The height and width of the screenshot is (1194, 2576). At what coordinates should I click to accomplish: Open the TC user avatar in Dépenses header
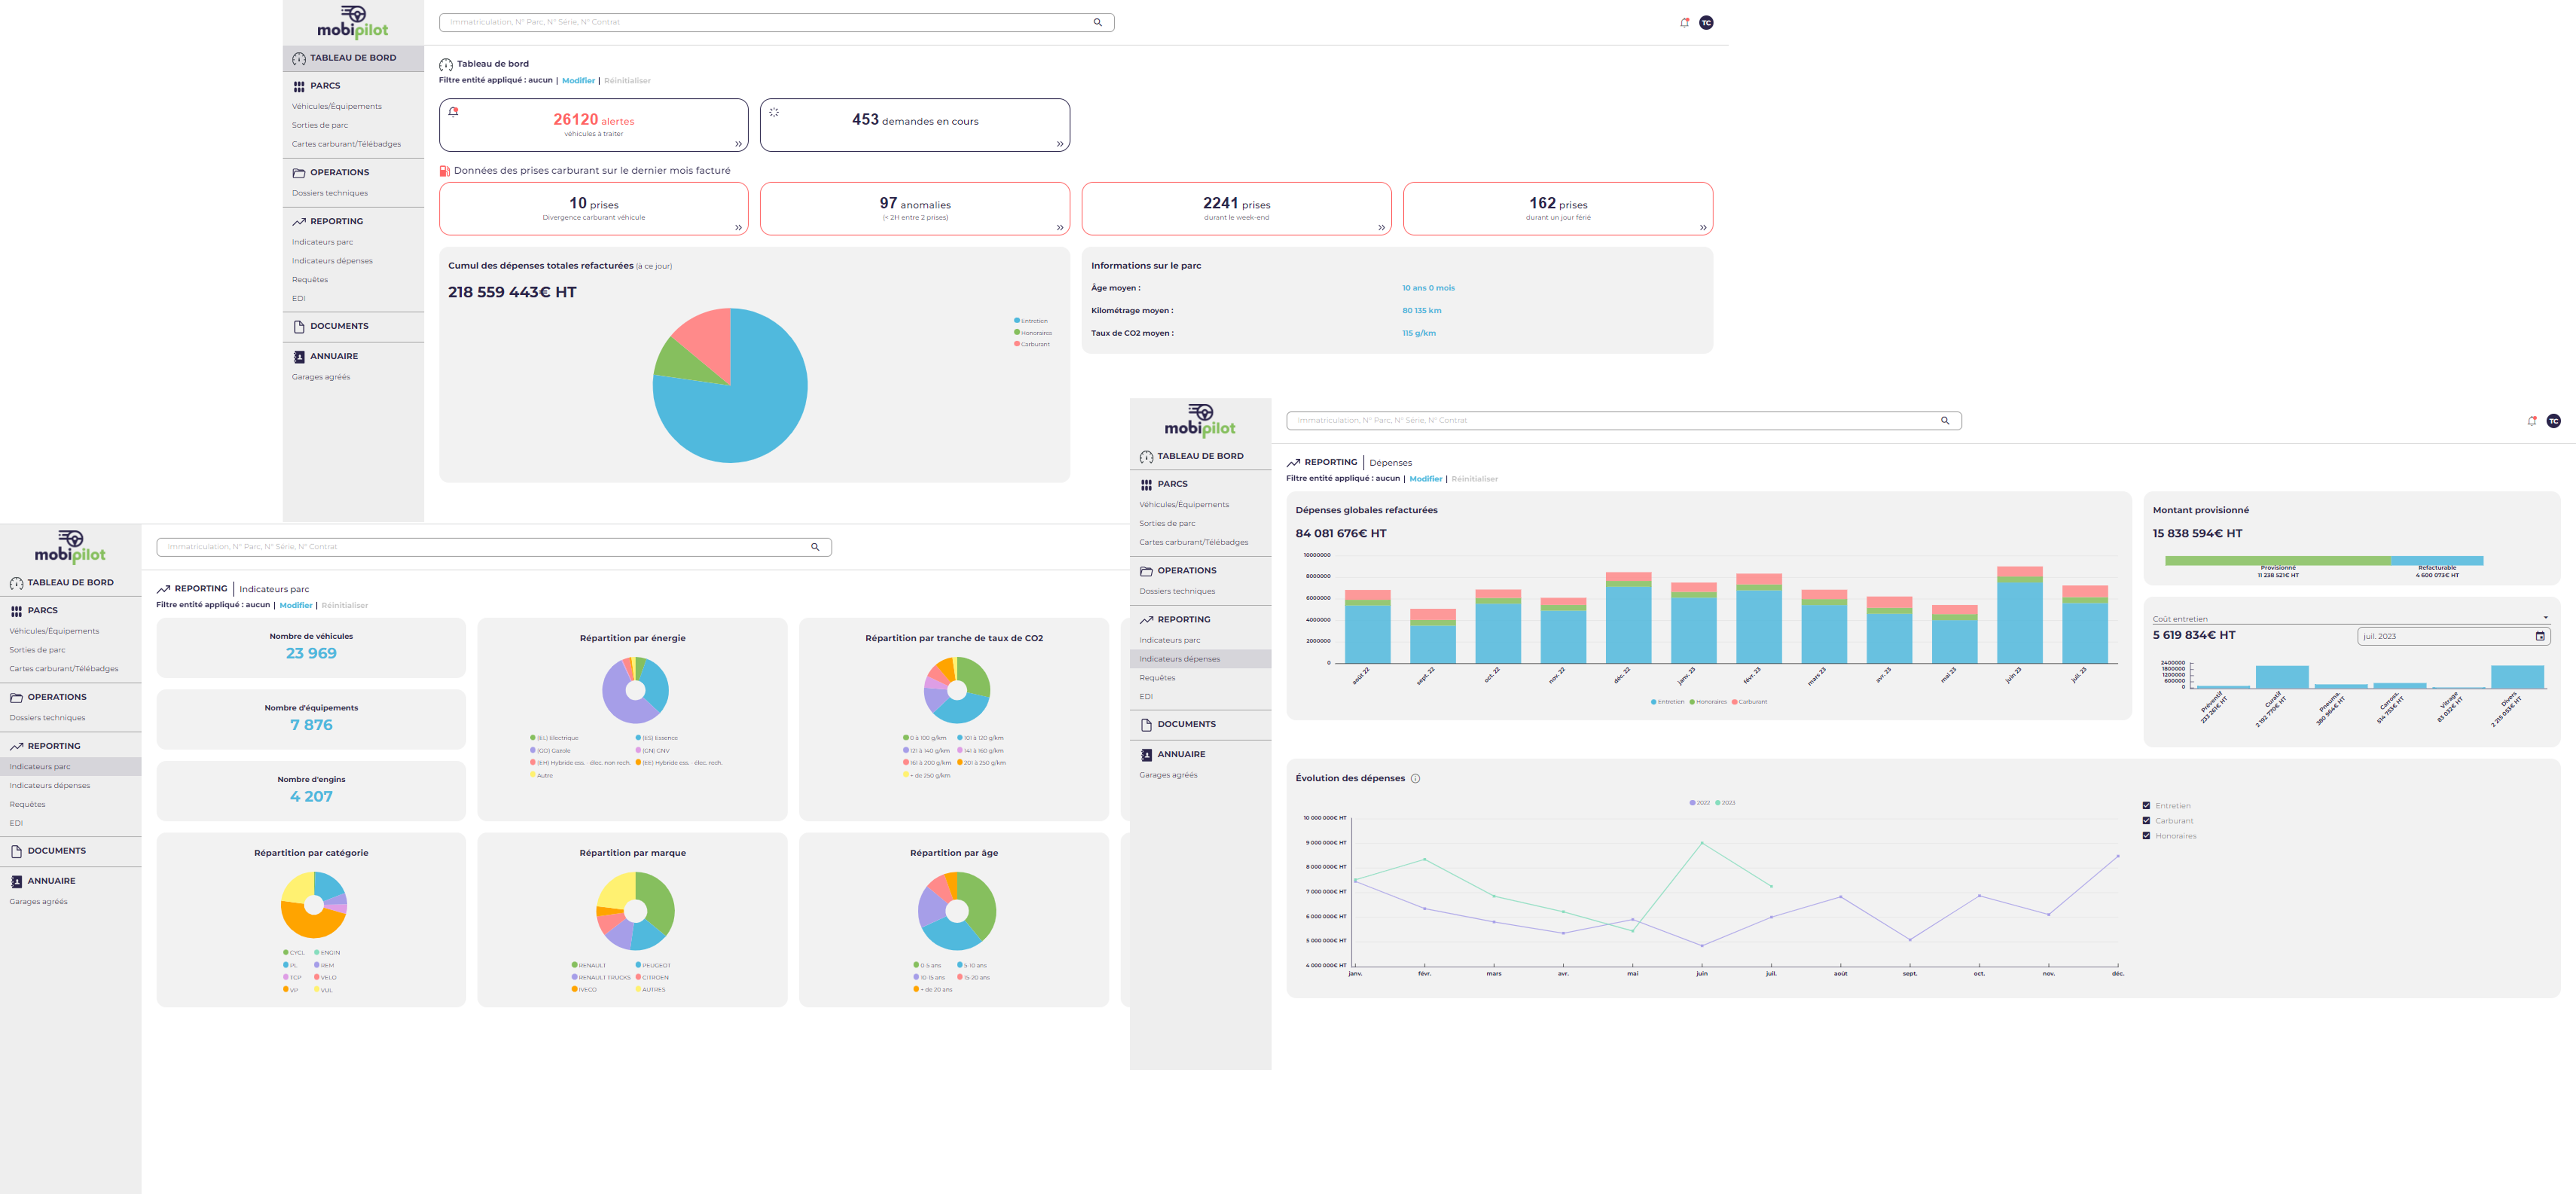click(2554, 421)
